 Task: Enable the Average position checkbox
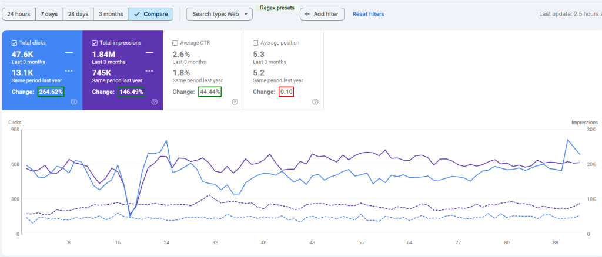coord(255,43)
